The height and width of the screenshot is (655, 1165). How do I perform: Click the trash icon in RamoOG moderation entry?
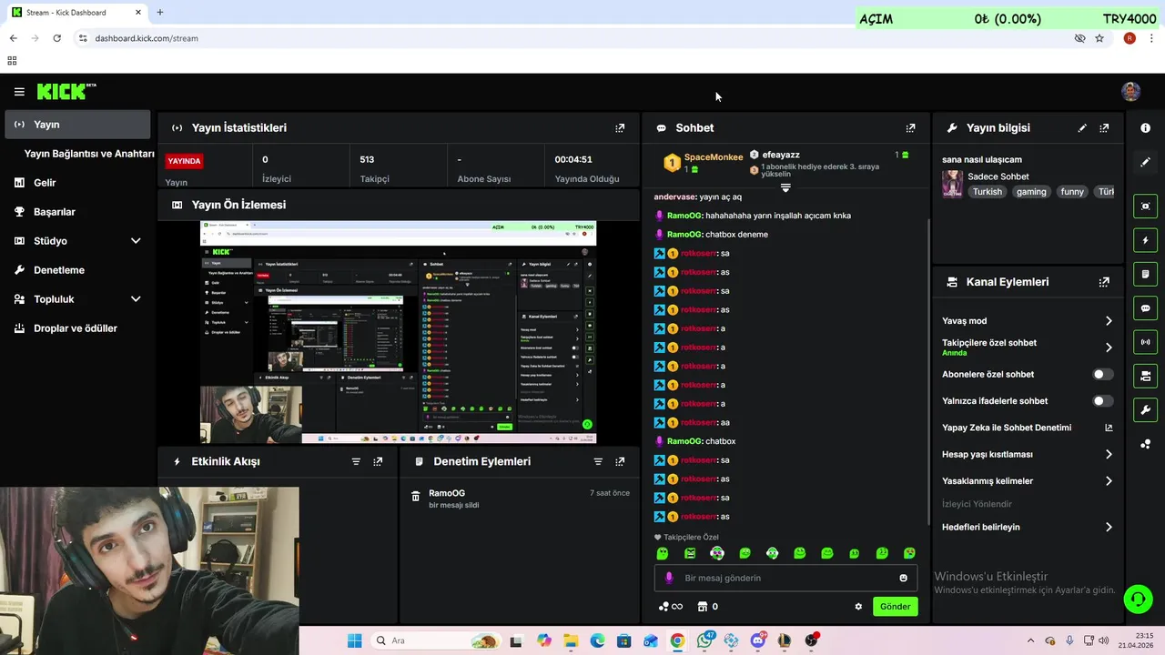pyautogui.click(x=416, y=497)
